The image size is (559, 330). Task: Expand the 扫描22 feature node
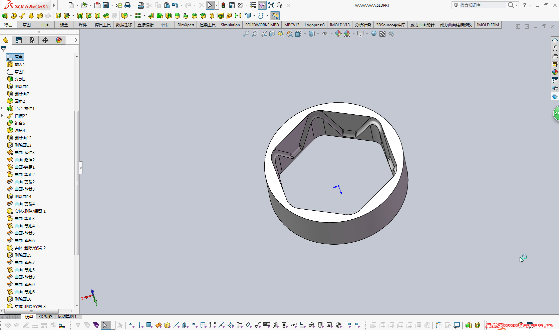2,116
